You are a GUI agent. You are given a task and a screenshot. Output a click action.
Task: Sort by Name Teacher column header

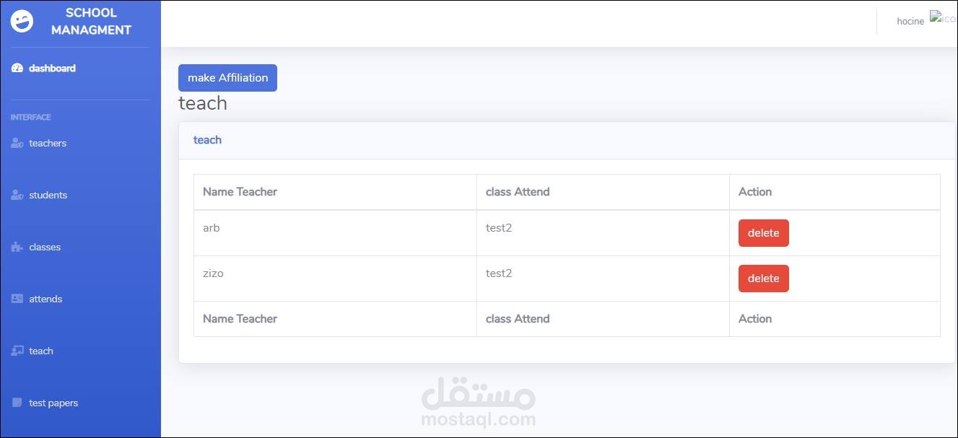pyautogui.click(x=240, y=192)
